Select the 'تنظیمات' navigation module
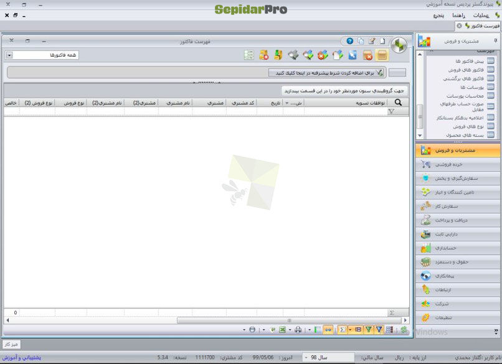Image resolution: width=502 pixels, height=364 pixels. 458,317
